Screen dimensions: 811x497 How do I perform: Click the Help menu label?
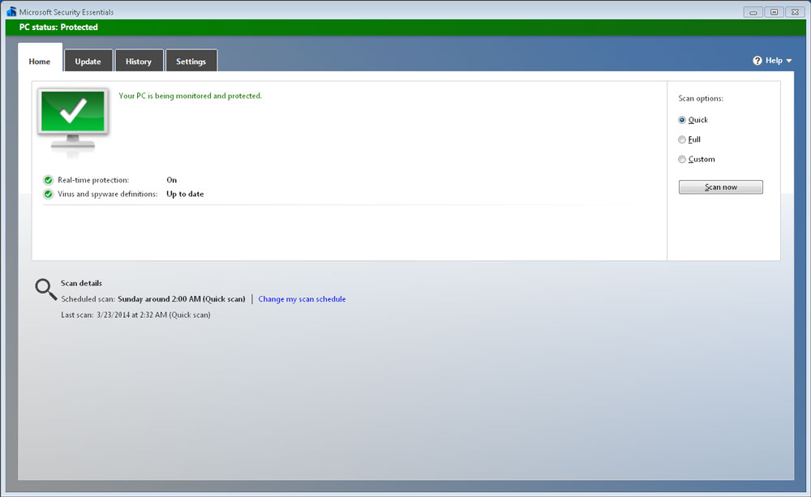coord(774,61)
